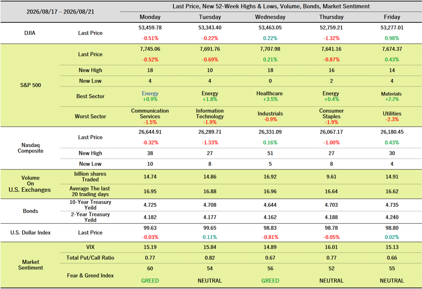Select the DJIA row label
This screenshot has height=289, width=422.
(x=30, y=33)
